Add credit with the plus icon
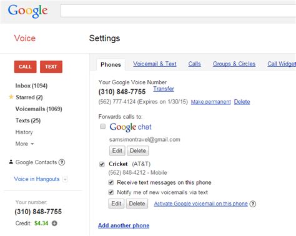Viewport: 296px width, 236px height. point(54,224)
